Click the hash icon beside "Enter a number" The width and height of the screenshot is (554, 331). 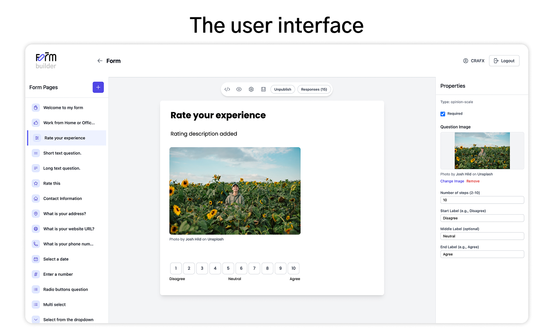[x=35, y=274]
